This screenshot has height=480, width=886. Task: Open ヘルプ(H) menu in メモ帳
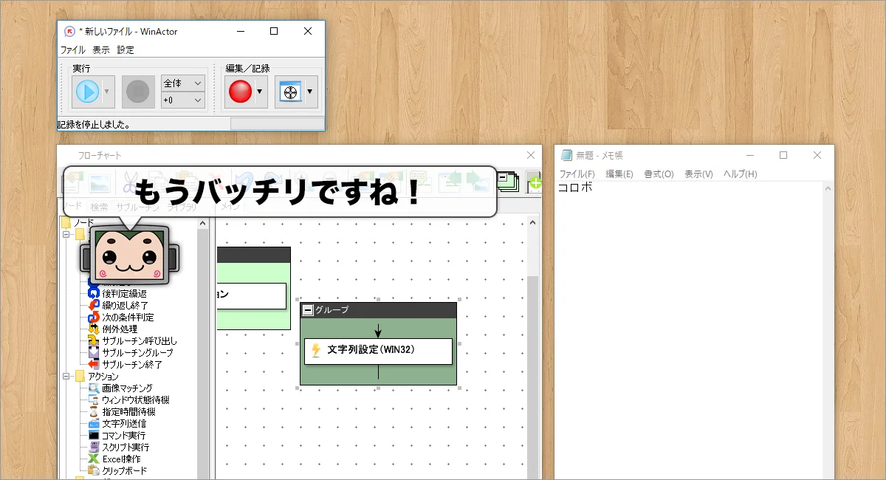tap(741, 174)
